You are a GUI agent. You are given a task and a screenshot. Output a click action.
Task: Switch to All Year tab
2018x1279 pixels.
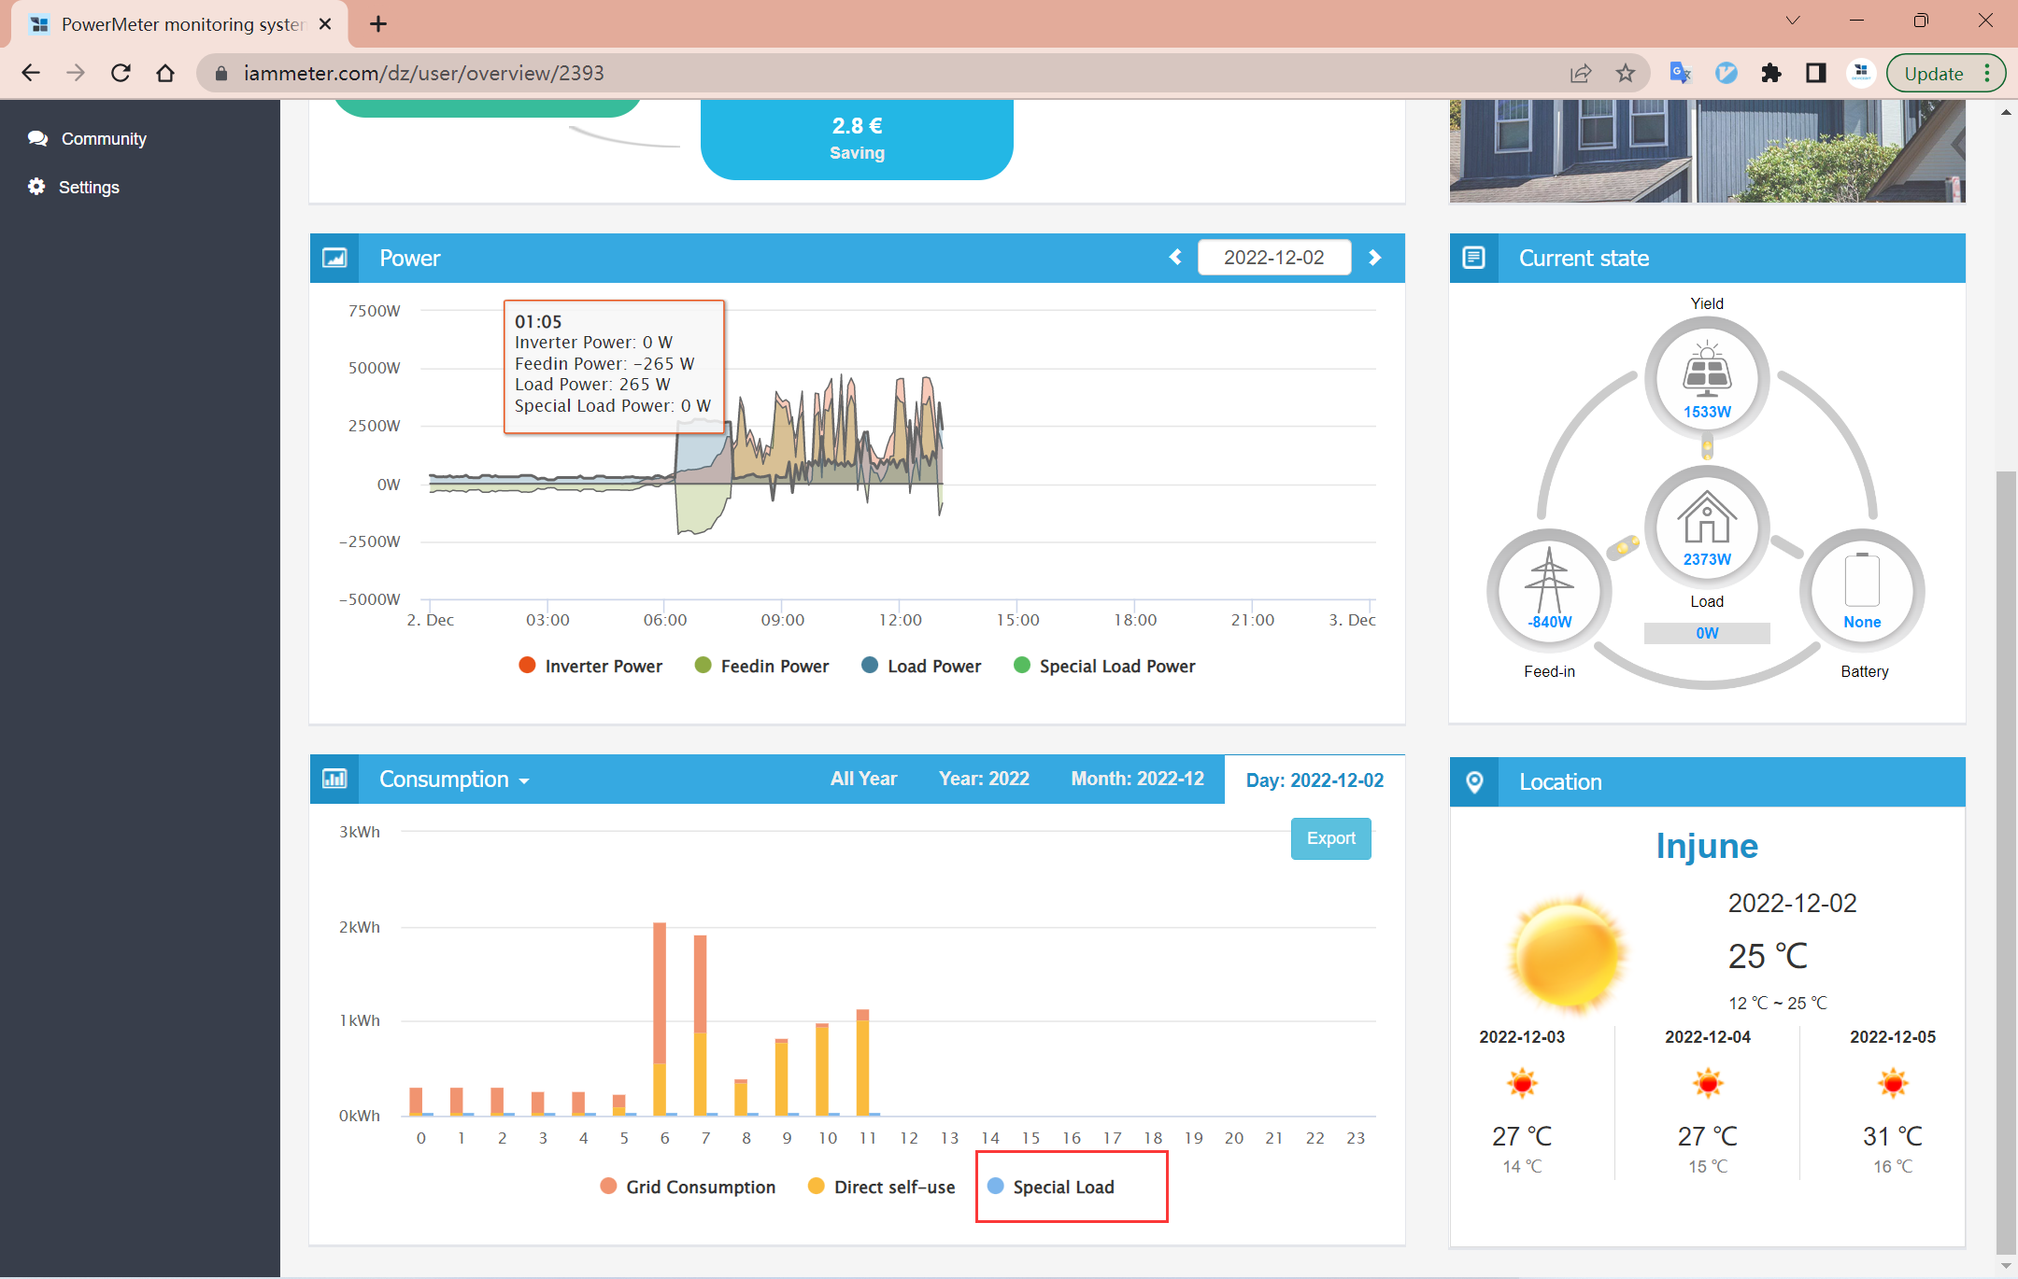pyautogui.click(x=863, y=779)
